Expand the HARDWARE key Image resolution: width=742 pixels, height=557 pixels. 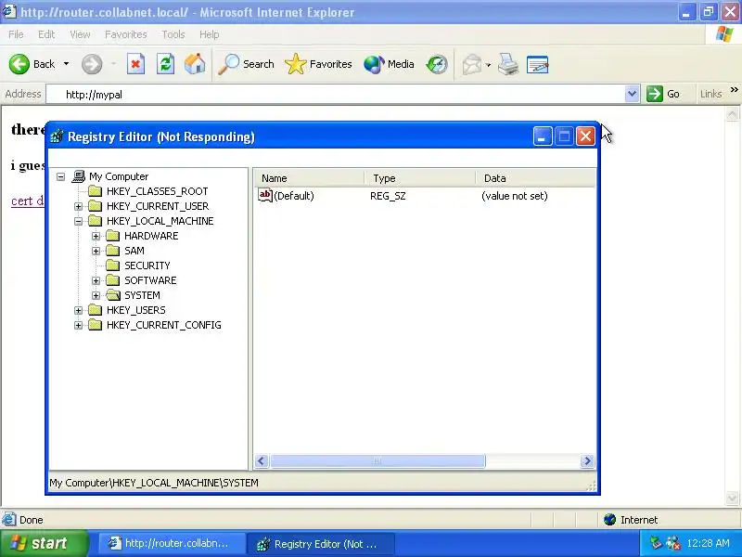96,236
